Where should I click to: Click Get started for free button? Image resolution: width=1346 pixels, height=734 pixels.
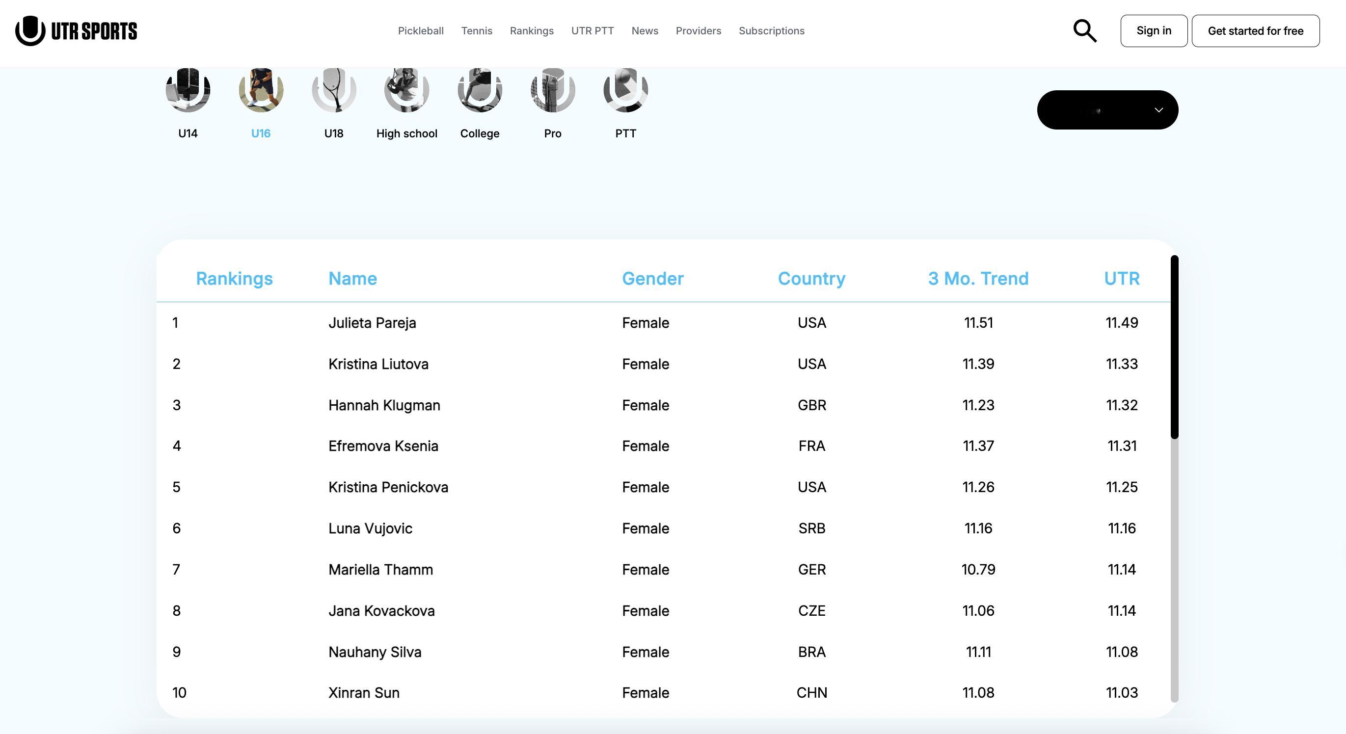(1255, 31)
